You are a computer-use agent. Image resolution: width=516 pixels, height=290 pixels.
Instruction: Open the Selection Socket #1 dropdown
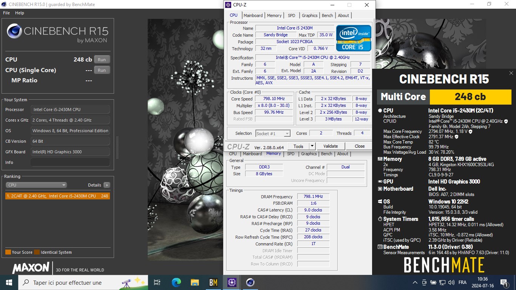tap(273, 133)
